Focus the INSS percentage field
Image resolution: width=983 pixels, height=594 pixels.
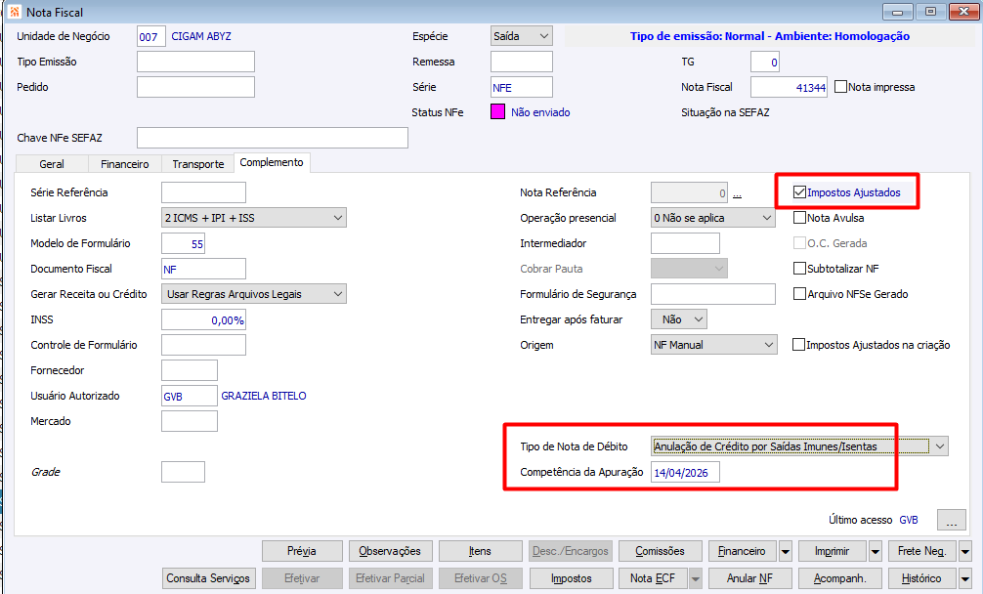coord(204,319)
